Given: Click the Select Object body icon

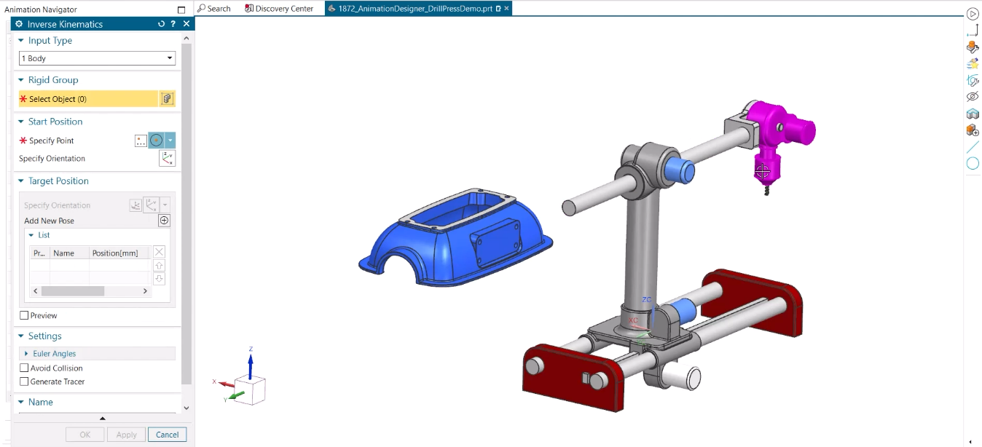Looking at the screenshot, I should pyautogui.click(x=167, y=99).
